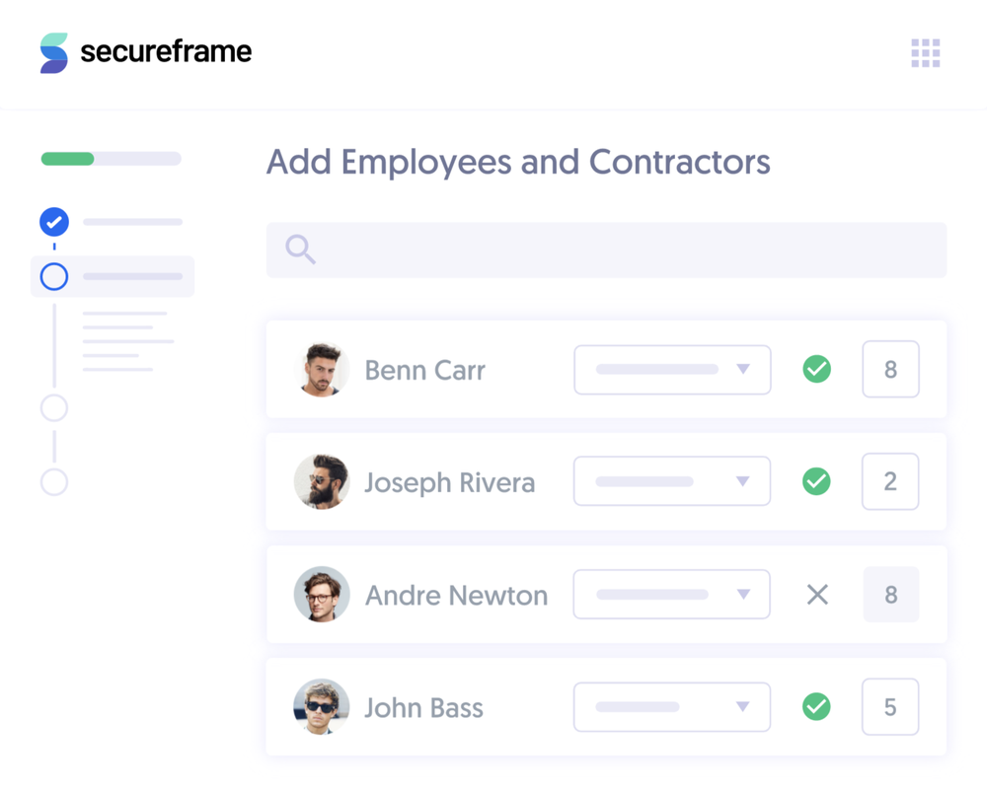Click the number box showing 5
This screenshot has height=789, width=987.
coord(890,707)
